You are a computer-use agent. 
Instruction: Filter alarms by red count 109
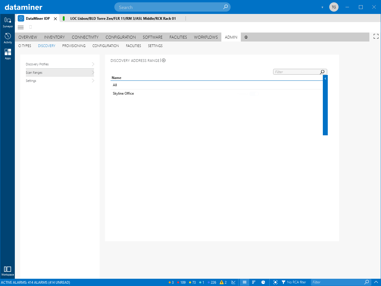point(181,282)
